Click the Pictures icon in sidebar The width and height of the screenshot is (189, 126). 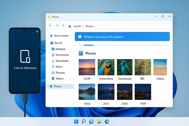[x=53, y=73]
